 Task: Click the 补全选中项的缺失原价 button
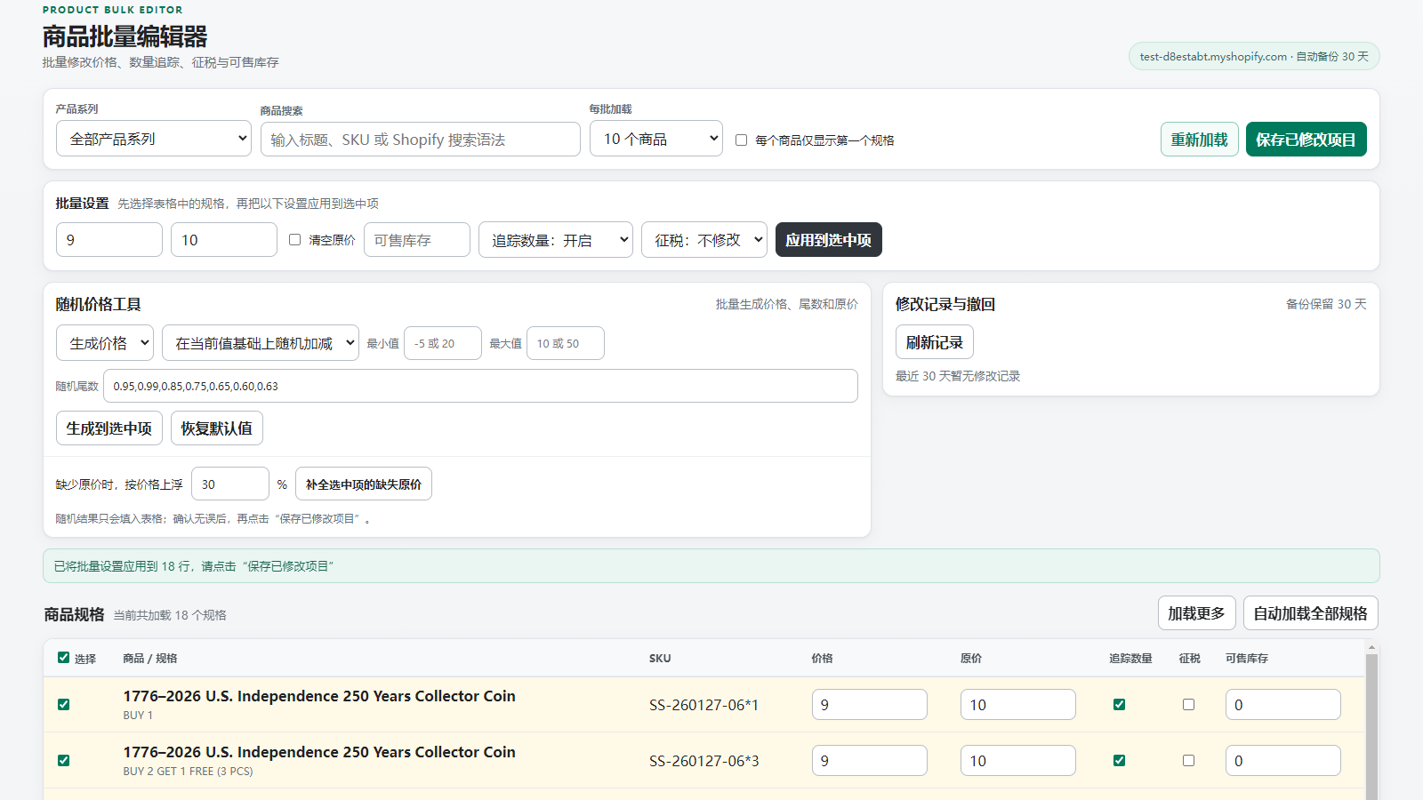(x=364, y=484)
